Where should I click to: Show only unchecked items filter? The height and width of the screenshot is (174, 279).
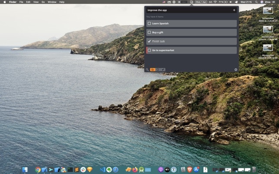coord(158,69)
